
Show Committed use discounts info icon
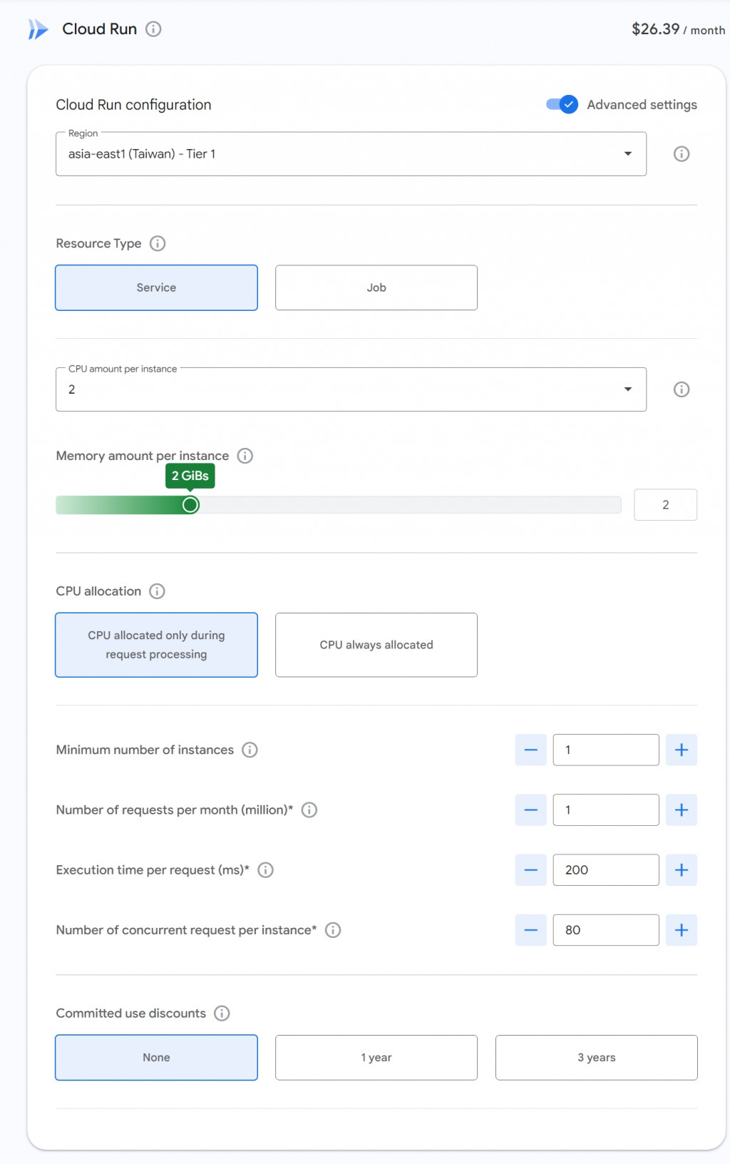[222, 1014]
